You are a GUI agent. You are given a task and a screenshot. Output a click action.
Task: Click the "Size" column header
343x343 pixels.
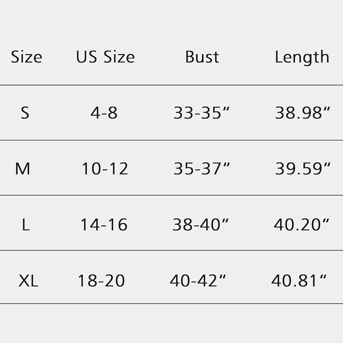click(26, 57)
